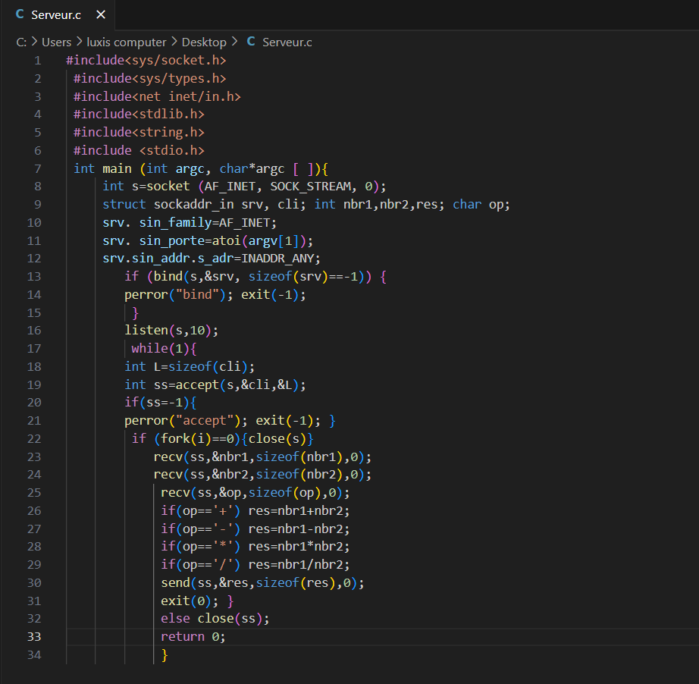Click the Serveur.c filename in the breadcrumb
Screen dimensions: 699x684
pos(287,42)
